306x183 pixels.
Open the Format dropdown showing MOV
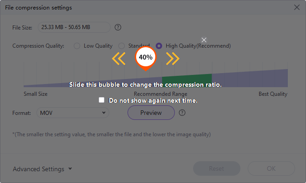pos(73,113)
